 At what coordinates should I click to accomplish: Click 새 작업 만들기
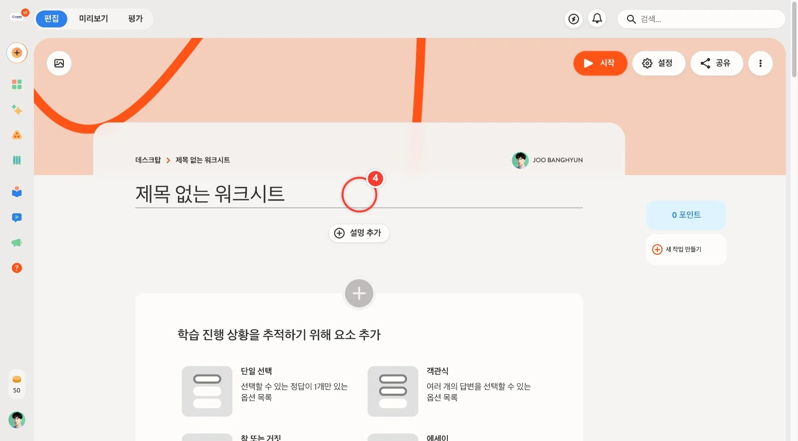click(686, 249)
